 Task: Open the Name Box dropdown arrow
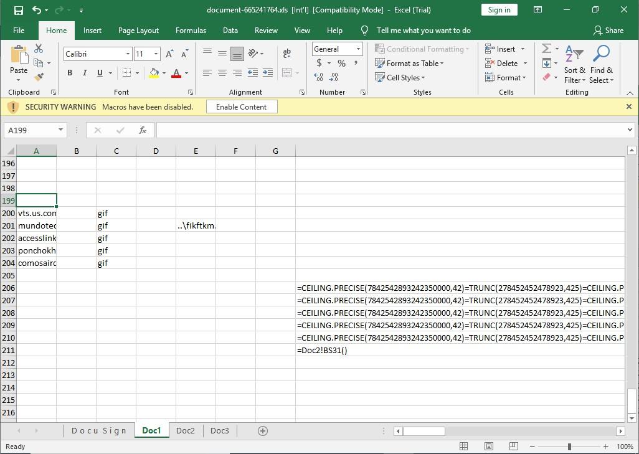point(60,130)
